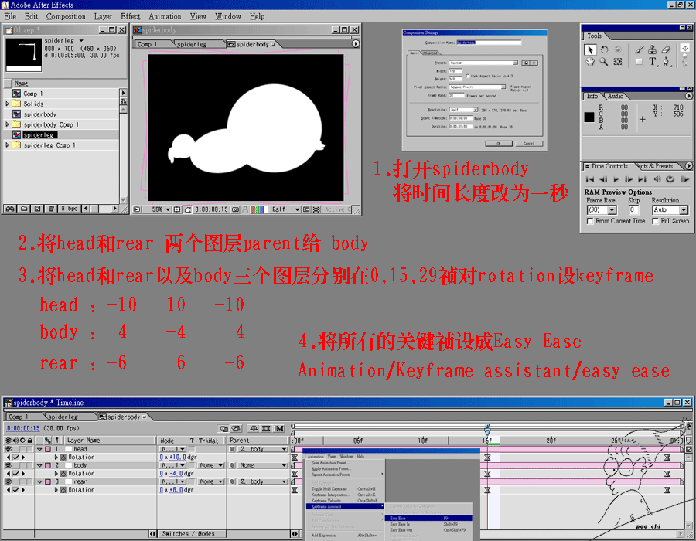Viewport: 696px width, 541px height.
Task: Open the Effect menu
Action: click(x=131, y=16)
